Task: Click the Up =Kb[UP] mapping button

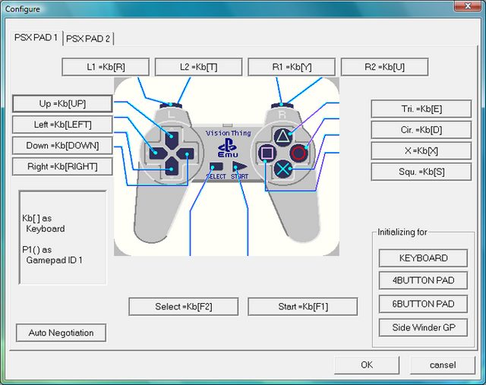Action: click(62, 103)
